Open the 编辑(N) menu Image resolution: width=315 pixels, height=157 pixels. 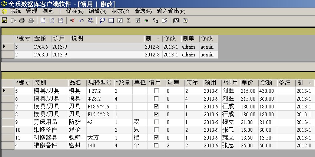tap(97, 11)
